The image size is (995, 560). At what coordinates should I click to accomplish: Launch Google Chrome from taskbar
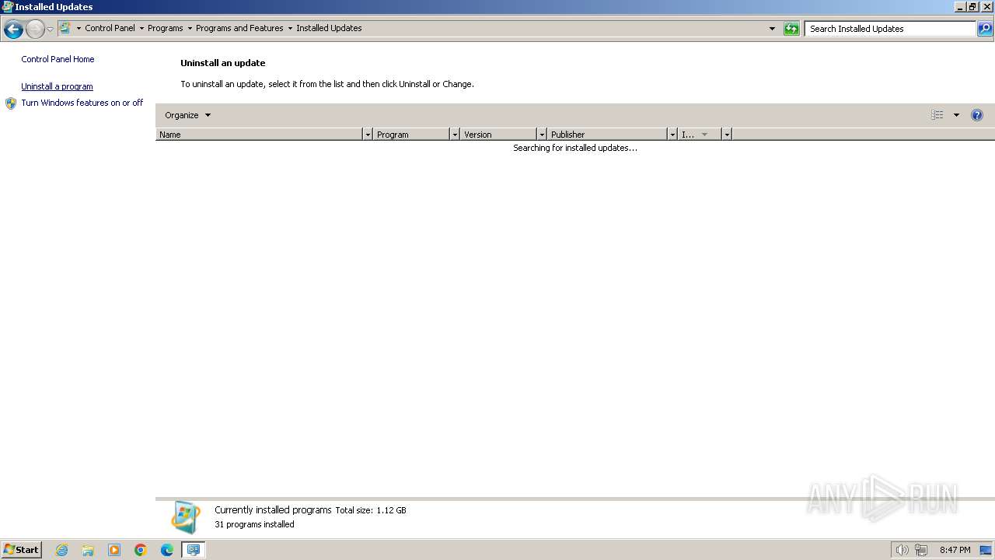(x=141, y=550)
